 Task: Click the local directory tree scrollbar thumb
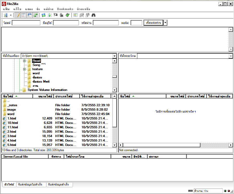[x=114, y=76]
